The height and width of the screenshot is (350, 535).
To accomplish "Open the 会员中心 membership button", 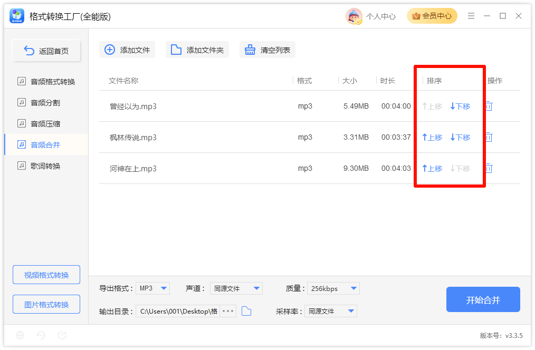I will (432, 16).
